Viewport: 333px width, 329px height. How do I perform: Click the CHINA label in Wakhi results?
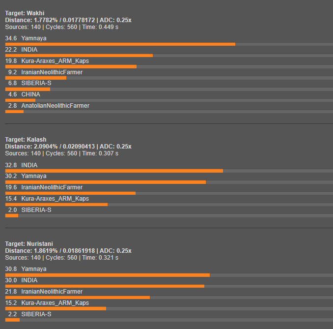coord(30,94)
